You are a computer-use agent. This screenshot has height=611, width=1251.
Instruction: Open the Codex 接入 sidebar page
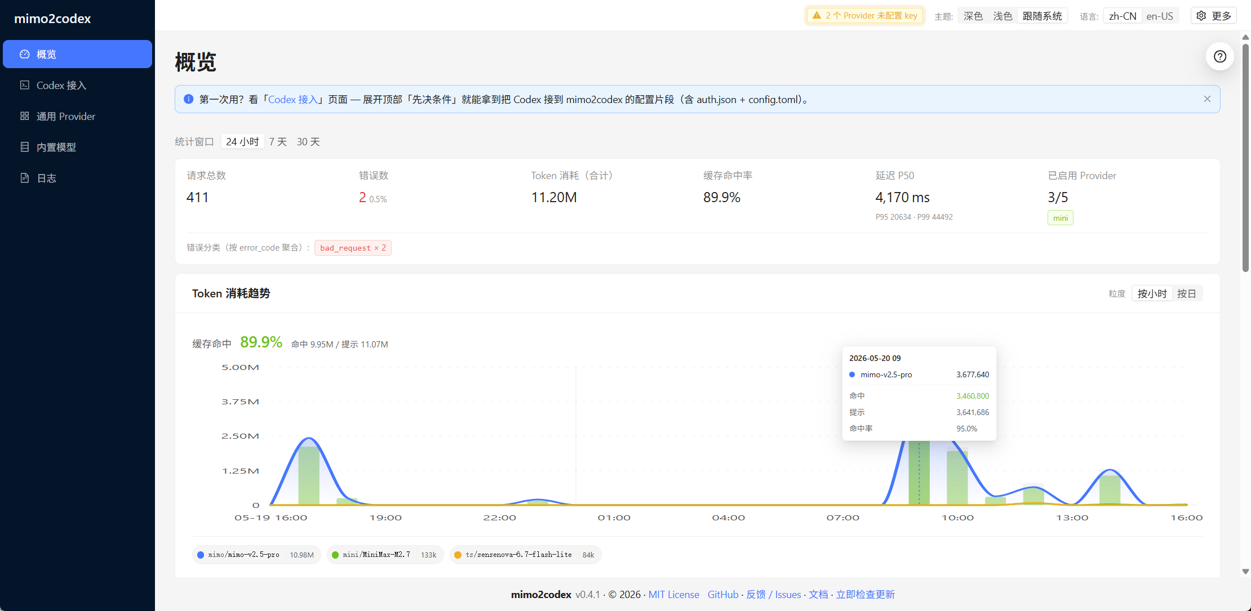77,85
